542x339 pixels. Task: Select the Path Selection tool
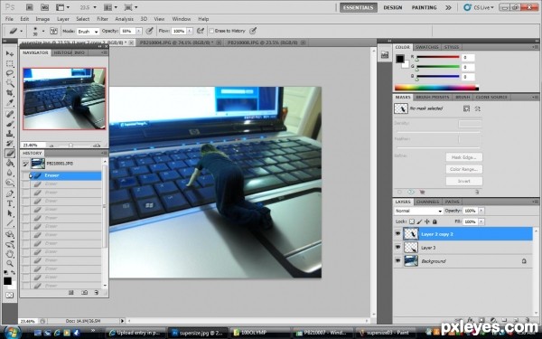point(10,213)
